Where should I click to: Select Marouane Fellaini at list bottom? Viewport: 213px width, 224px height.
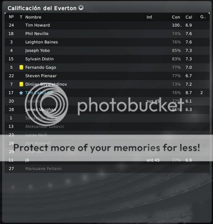(x=44, y=169)
